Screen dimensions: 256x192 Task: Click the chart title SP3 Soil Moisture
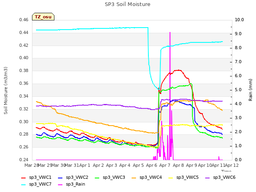(x=128, y=4)
